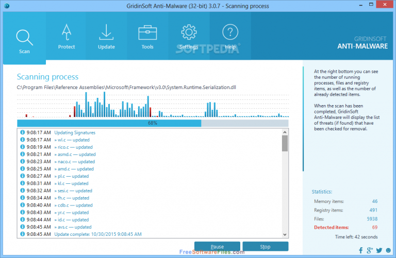
Task: Click the log scrollbar down arrow
Action: [x=285, y=234]
